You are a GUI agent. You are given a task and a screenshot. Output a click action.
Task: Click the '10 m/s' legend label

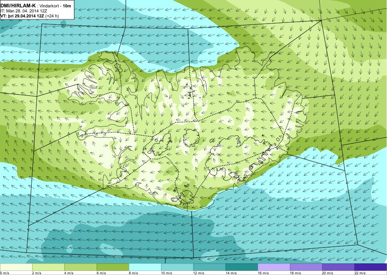point(166,273)
